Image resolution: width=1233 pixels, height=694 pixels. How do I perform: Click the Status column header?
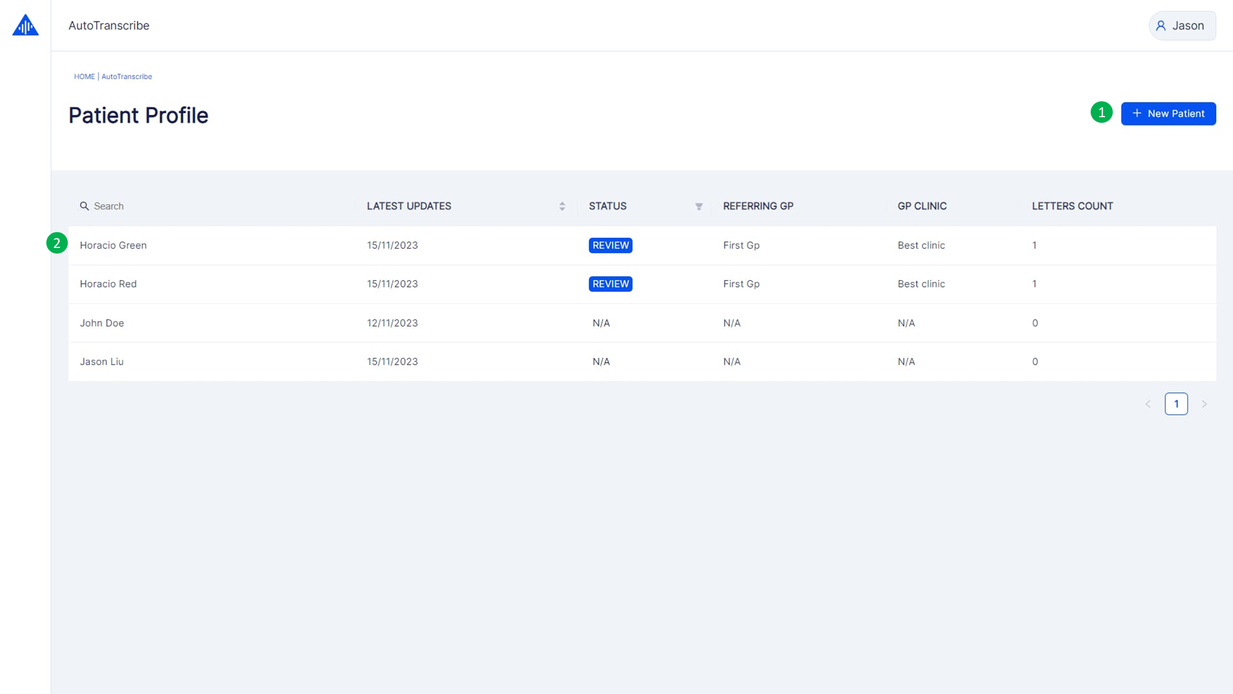coord(607,206)
